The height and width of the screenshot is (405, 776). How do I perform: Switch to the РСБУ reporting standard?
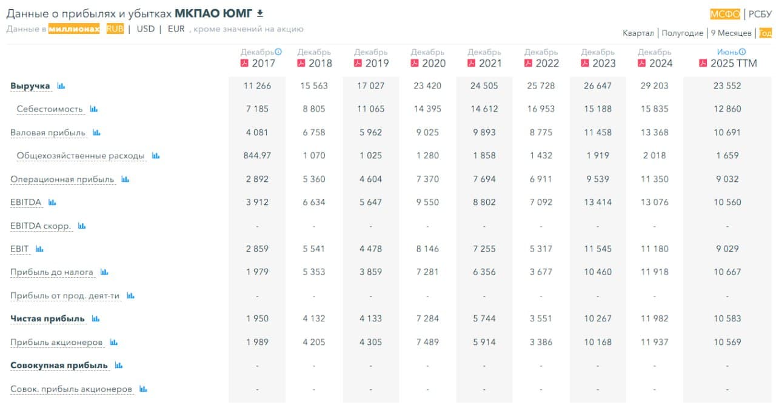click(760, 14)
